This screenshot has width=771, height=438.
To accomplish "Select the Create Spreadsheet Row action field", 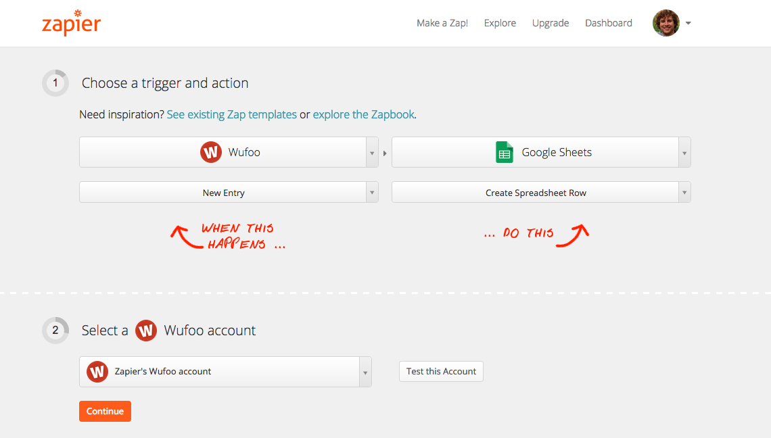I will (541, 192).
